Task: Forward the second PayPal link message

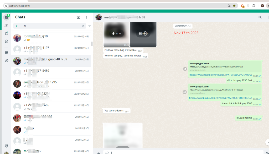Action: tap(185, 92)
